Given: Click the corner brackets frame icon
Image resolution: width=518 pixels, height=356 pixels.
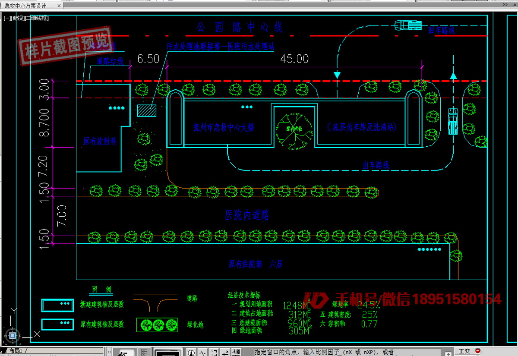Looking at the screenshot, I should coord(214,353).
